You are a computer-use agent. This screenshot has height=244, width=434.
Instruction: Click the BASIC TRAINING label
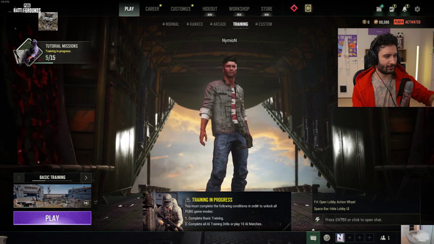[x=52, y=178]
